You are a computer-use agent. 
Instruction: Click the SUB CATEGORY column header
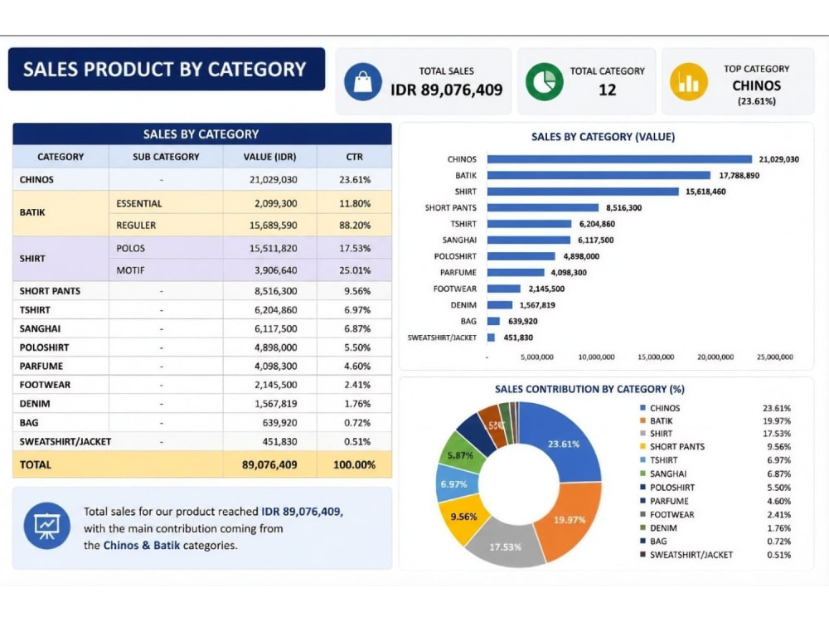(x=166, y=157)
